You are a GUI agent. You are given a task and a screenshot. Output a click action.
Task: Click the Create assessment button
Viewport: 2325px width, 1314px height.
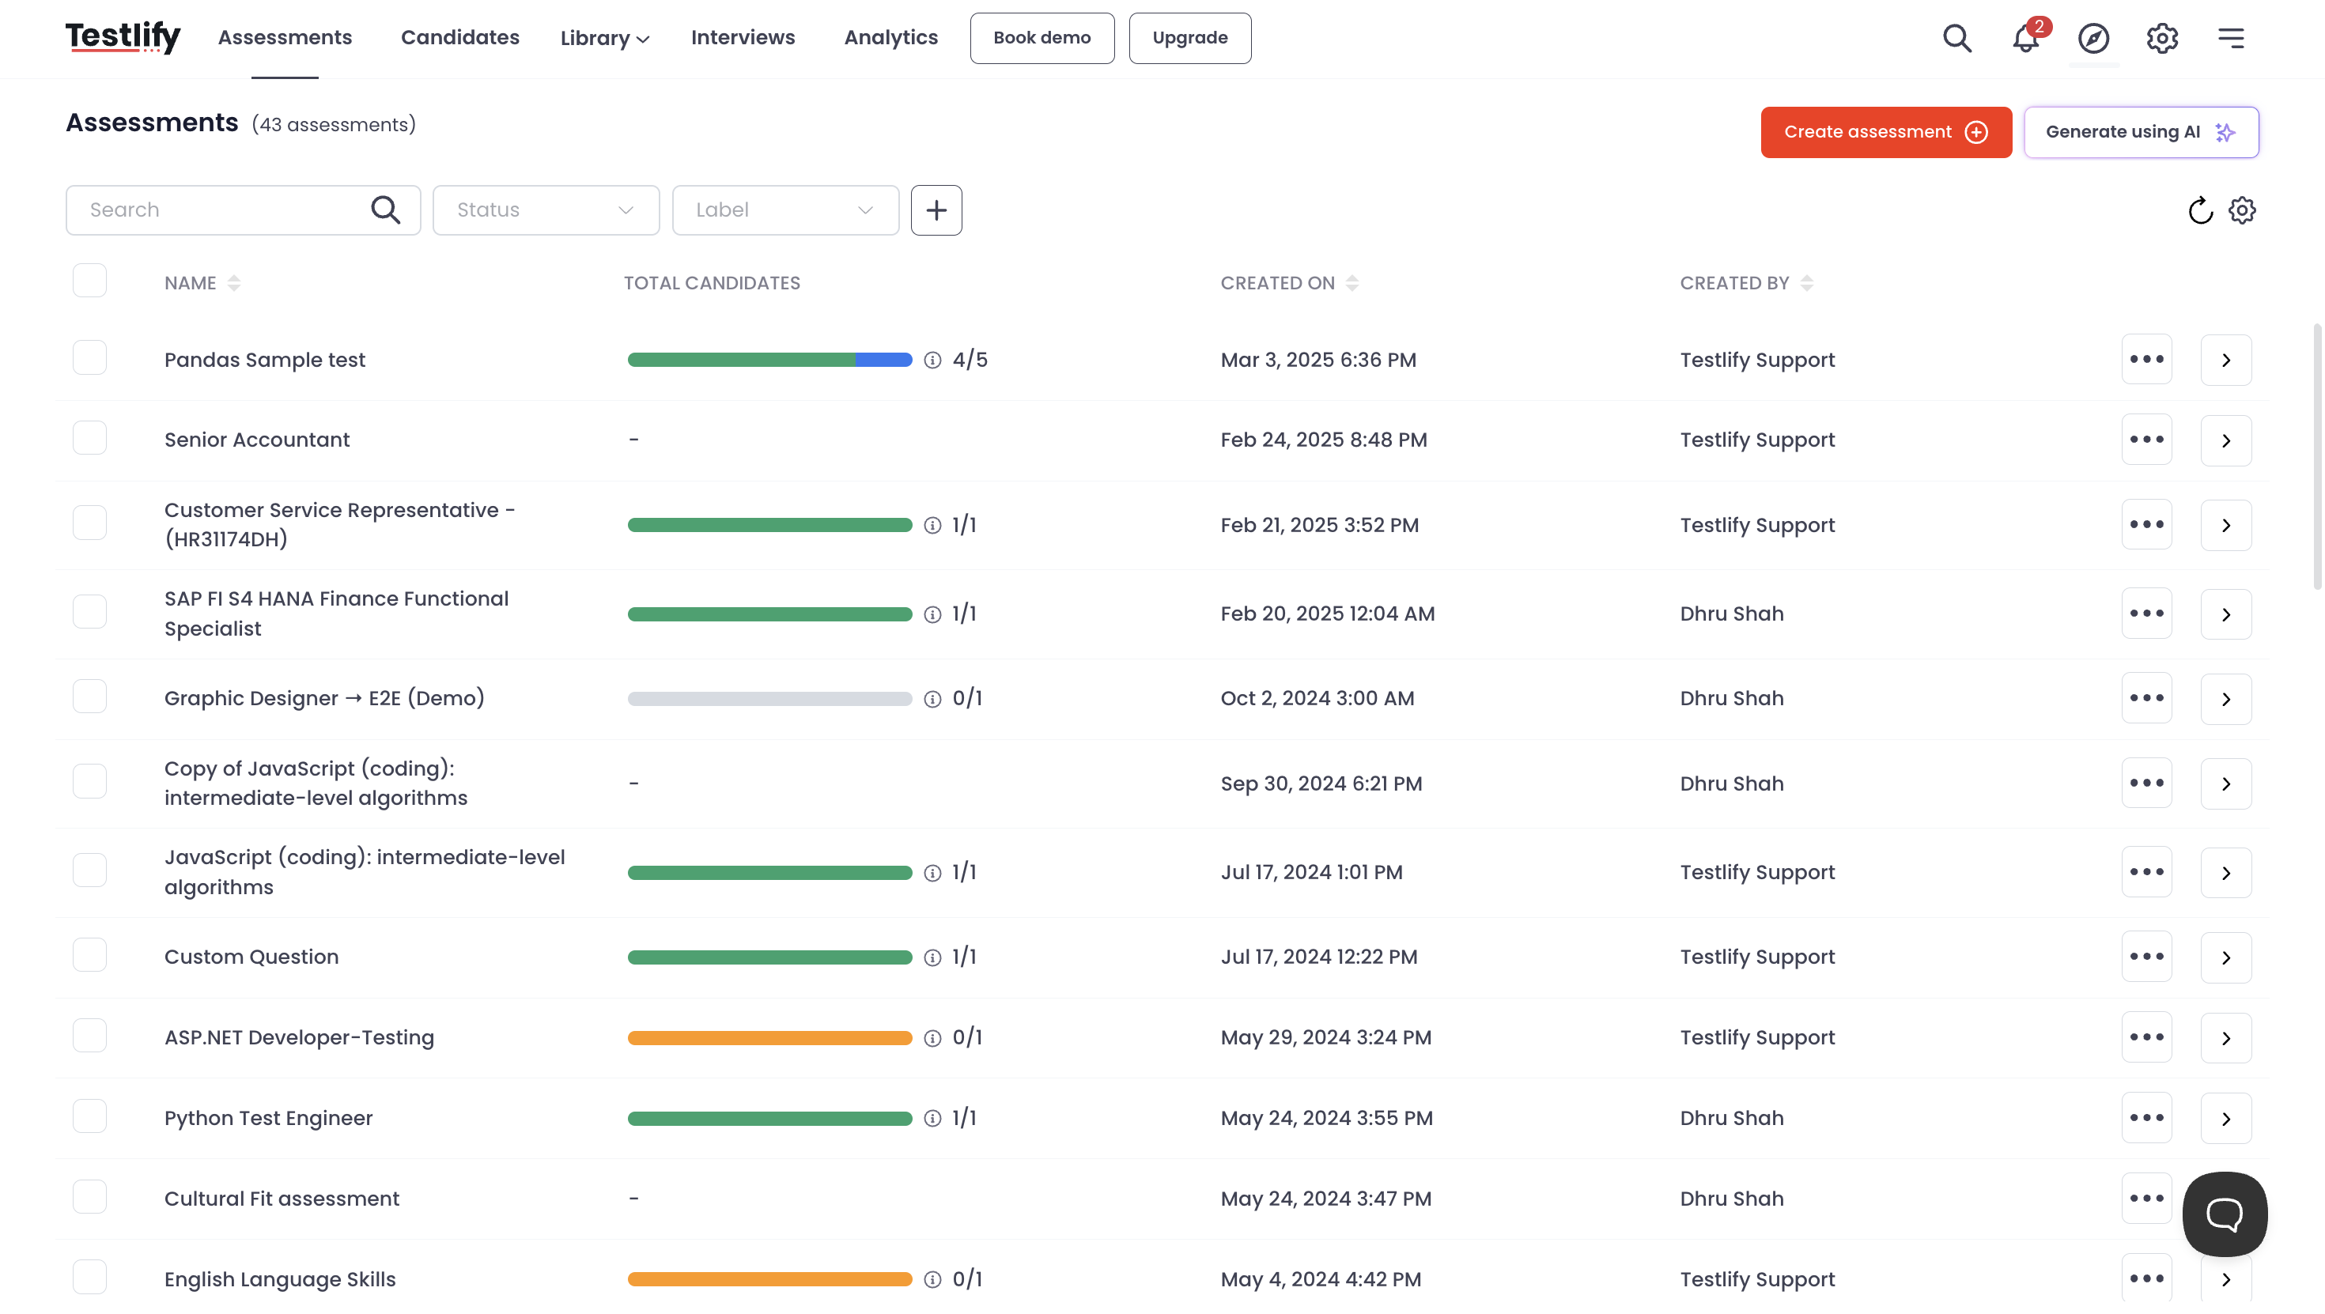(x=1885, y=132)
